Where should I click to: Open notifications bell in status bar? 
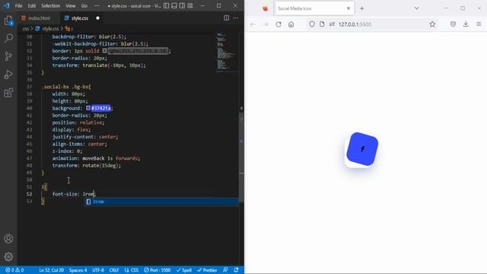[237, 270]
